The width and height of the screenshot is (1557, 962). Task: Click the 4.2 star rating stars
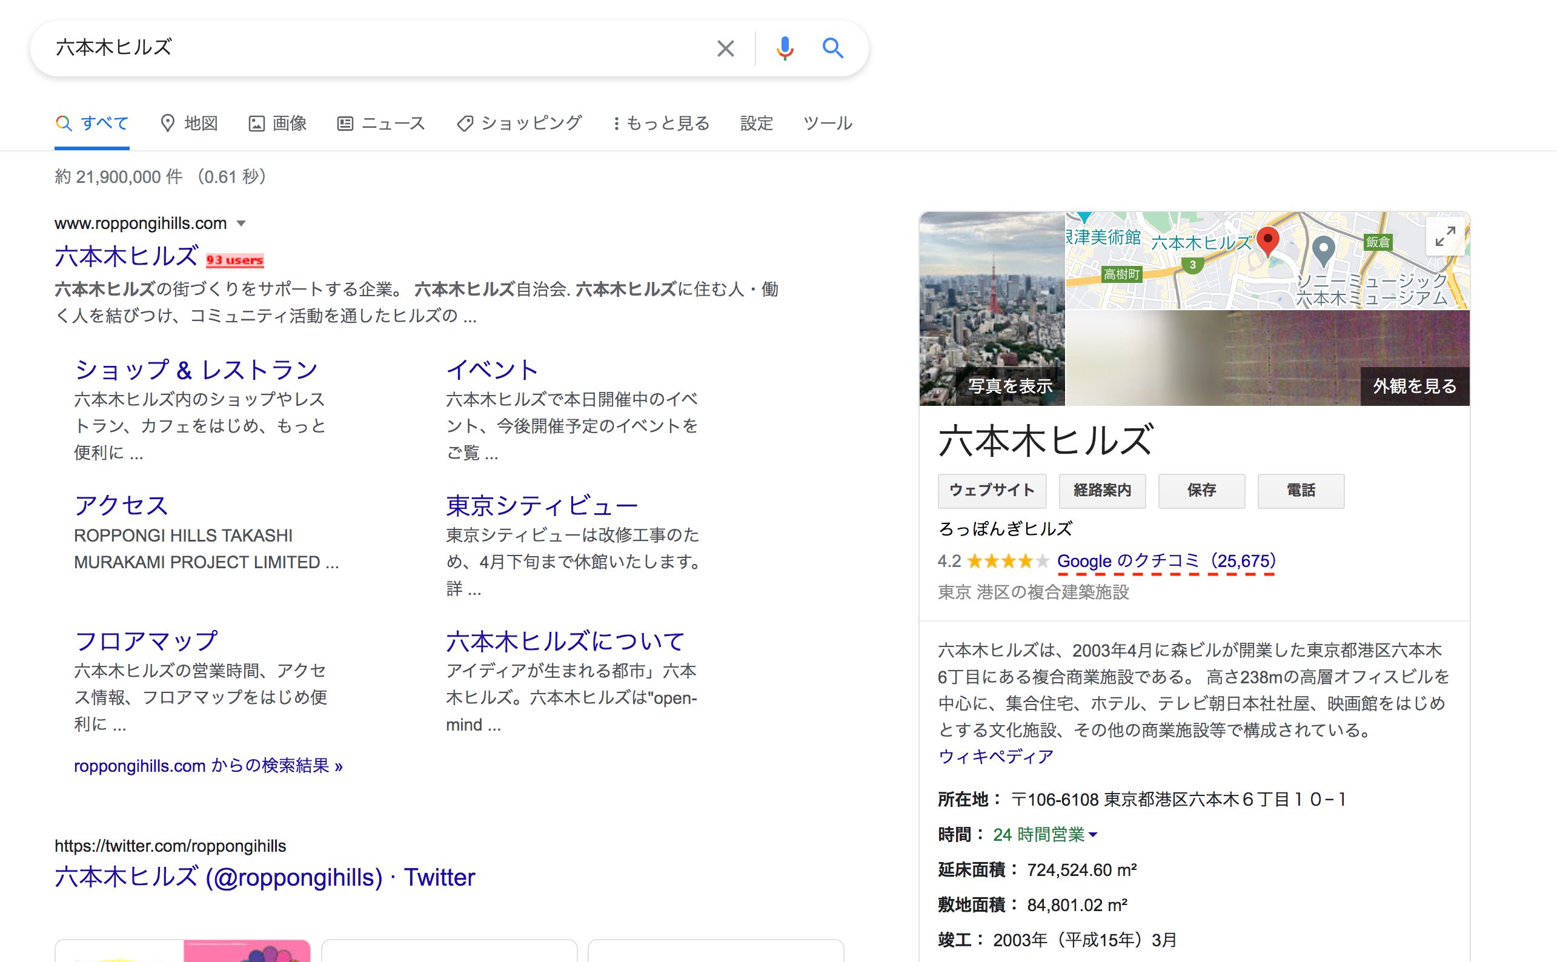pyautogui.click(x=1008, y=561)
